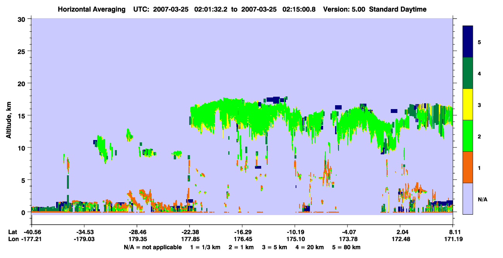Click latitude value -16.29
503x258 pixels.
pos(242,232)
